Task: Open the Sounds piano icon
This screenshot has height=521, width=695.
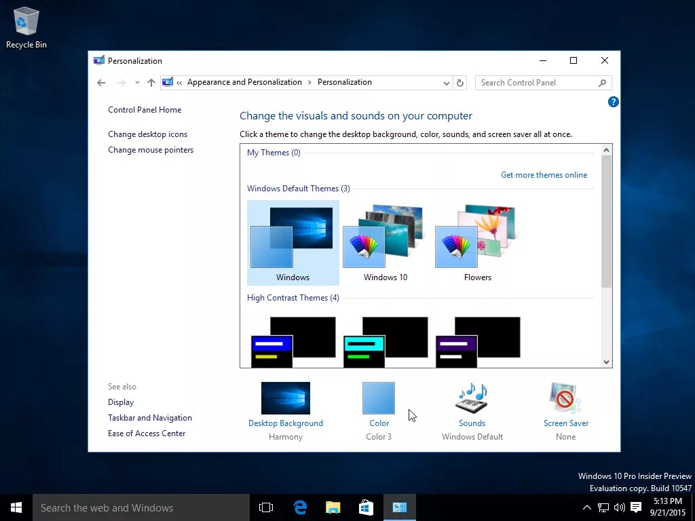Action: (x=472, y=397)
